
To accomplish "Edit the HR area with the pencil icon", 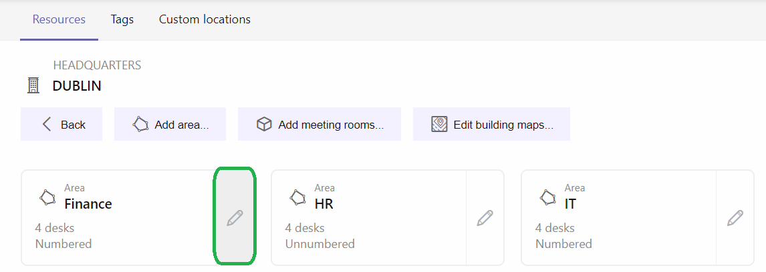I will click(485, 218).
